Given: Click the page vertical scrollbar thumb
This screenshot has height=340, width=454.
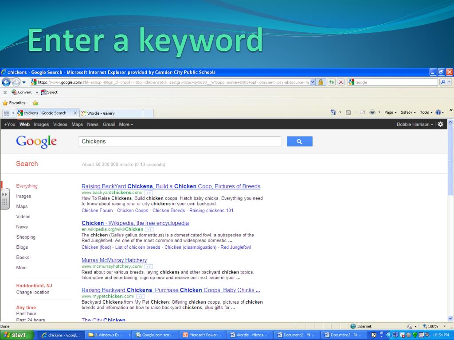Looking at the screenshot, I should point(450,160).
